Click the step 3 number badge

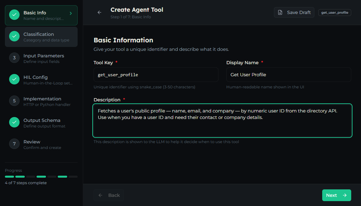coord(14,58)
